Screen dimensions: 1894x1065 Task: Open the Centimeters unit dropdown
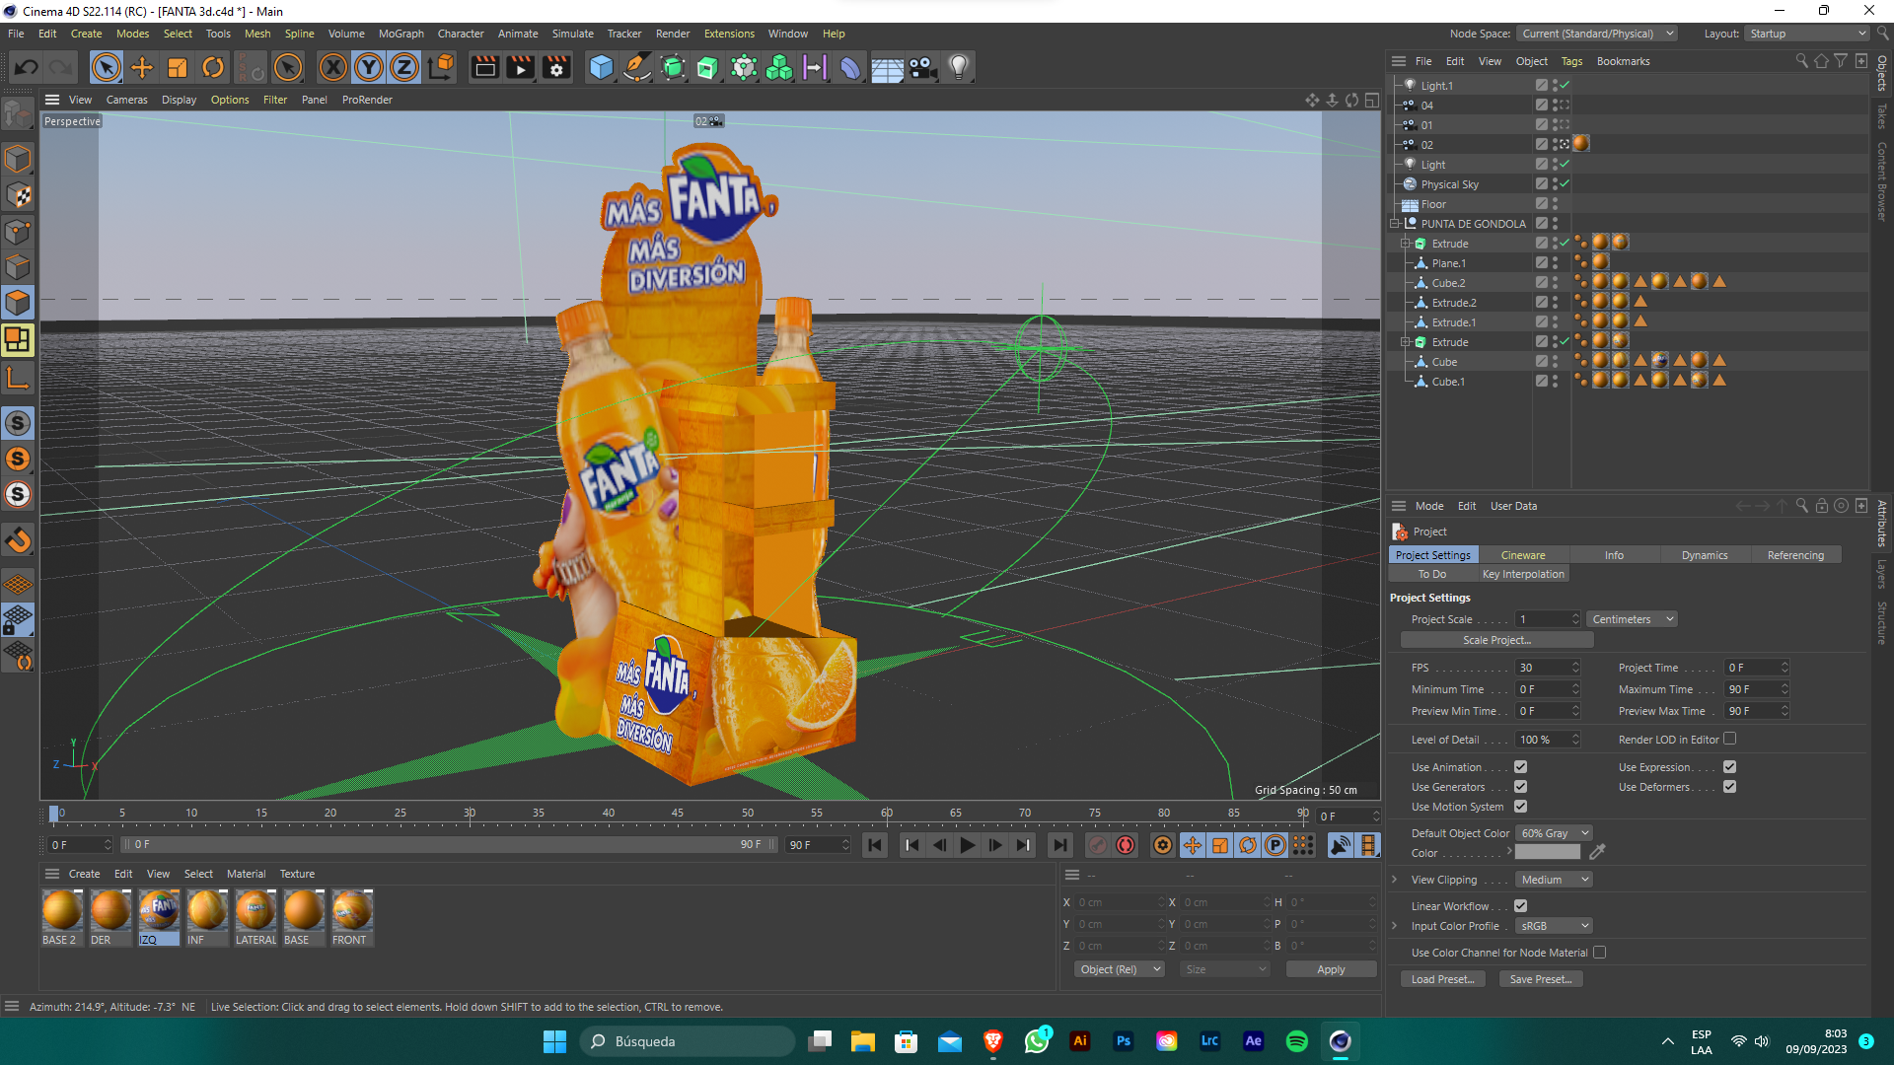click(1632, 619)
